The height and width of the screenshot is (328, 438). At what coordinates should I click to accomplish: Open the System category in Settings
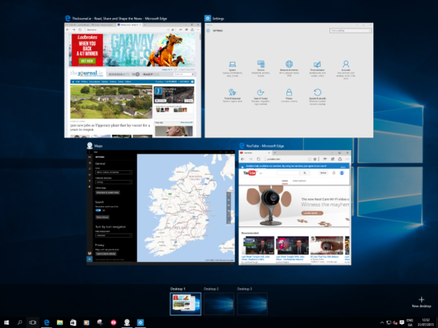pos(232,69)
